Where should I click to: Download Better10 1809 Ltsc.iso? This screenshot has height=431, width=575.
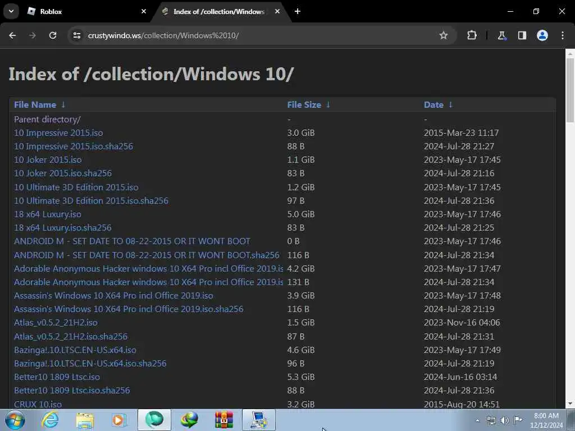tap(57, 377)
